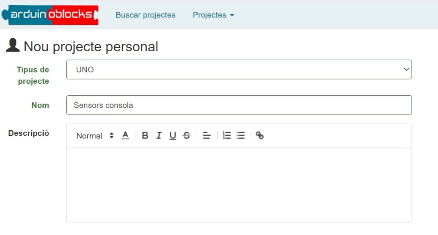Viewport: 438px width, 235px height.
Task: Toggle strikethrough formatting
Action: click(186, 135)
